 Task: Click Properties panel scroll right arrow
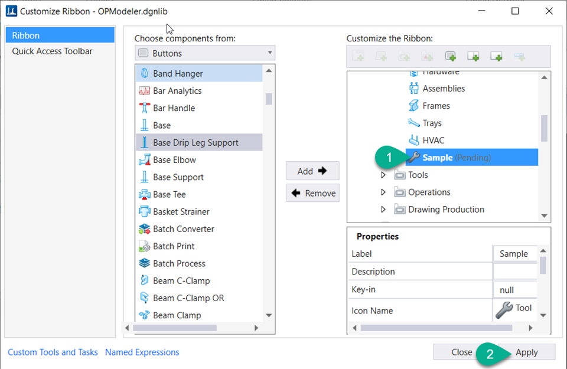pos(530,328)
